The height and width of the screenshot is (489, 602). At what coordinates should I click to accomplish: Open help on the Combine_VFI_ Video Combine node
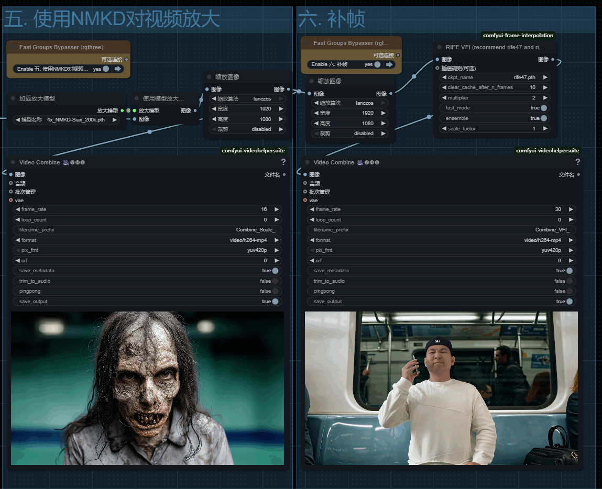pyautogui.click(x=577, y=162)
